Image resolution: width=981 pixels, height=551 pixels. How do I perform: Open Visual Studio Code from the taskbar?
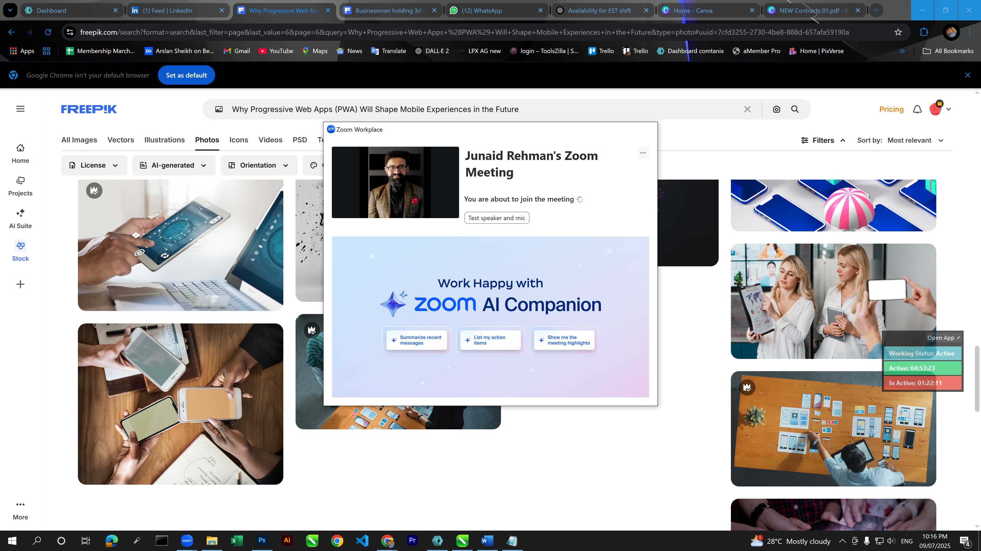pyautogui.click(x=362, y=541)
